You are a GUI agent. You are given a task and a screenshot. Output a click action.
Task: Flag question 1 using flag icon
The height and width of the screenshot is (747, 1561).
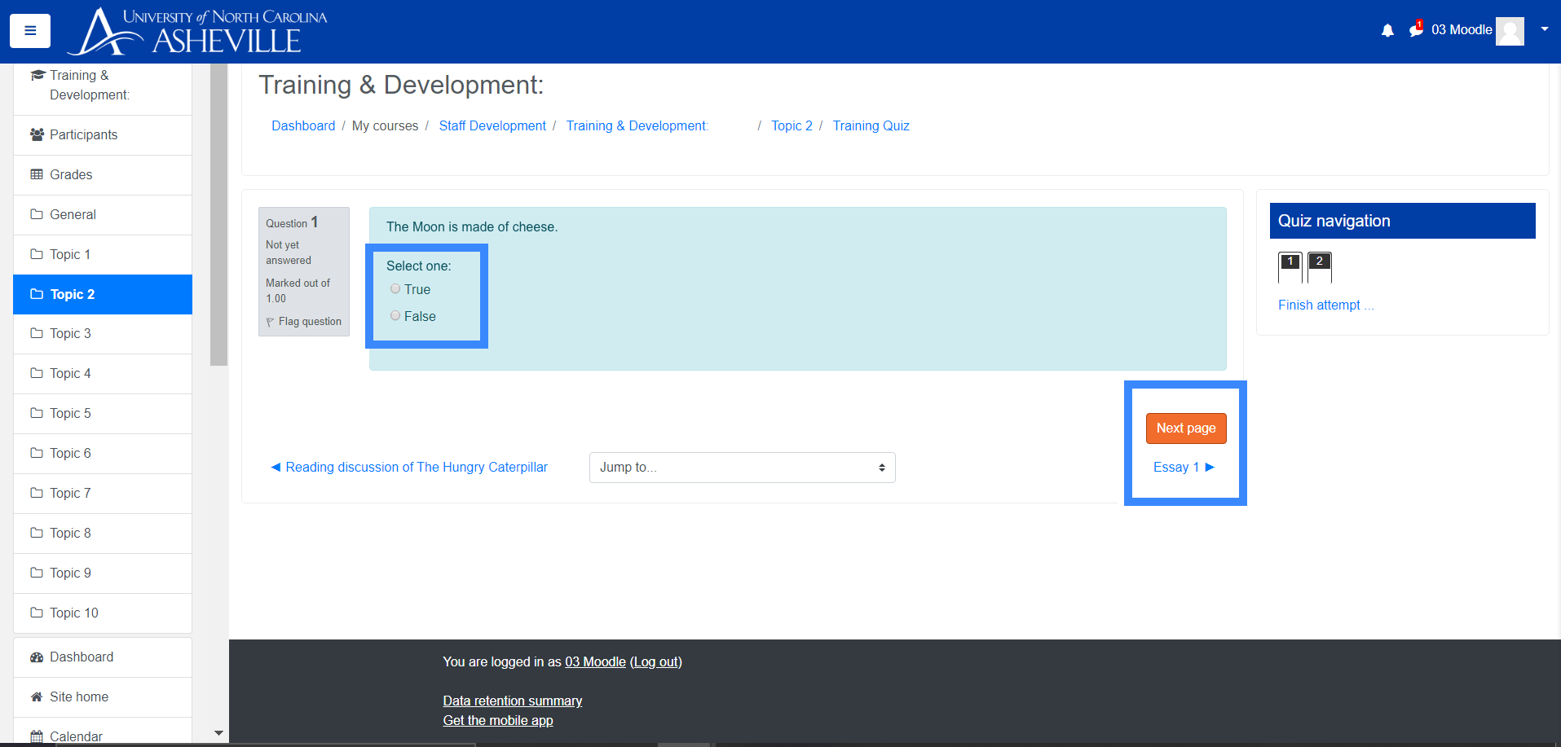click(271, 323)
